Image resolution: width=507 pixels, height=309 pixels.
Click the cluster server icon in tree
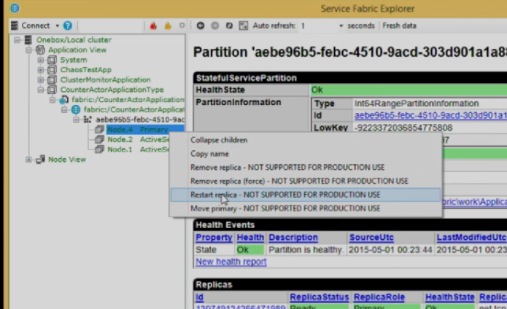(x=28, y=39)
